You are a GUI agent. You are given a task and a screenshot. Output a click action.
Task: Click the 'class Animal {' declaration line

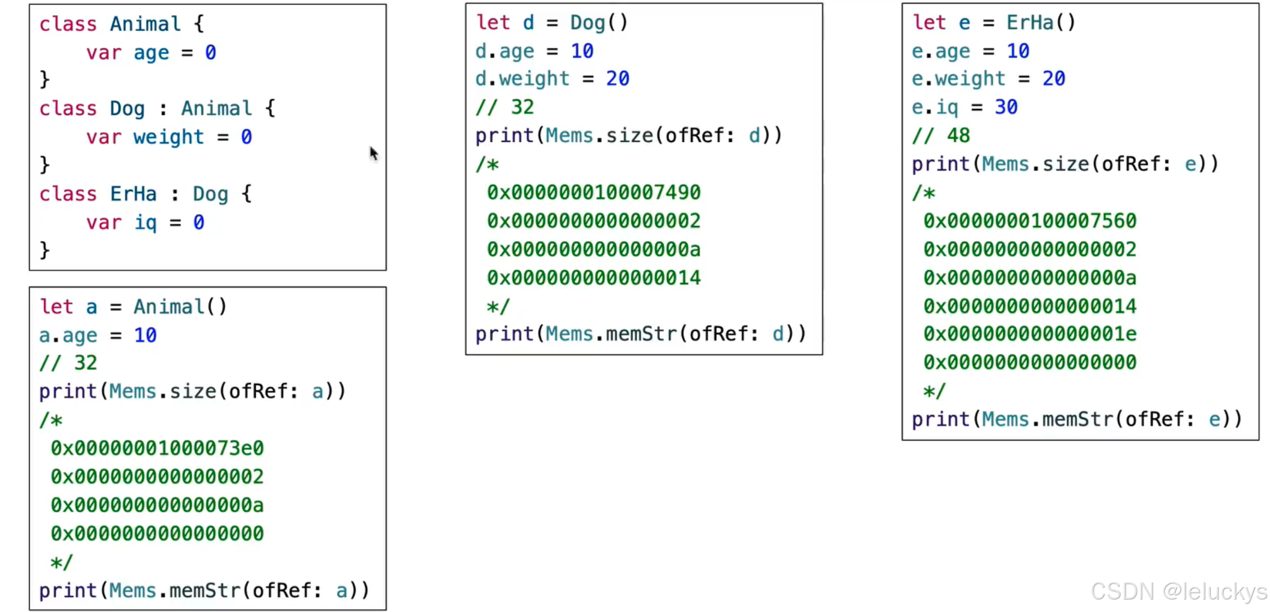coord(122,24)
